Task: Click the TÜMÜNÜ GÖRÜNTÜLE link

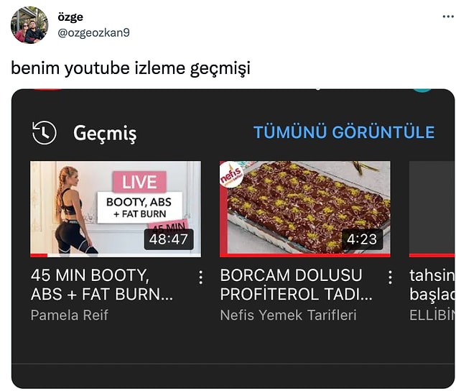Action: pyautogui.click(x=344, y=132)
